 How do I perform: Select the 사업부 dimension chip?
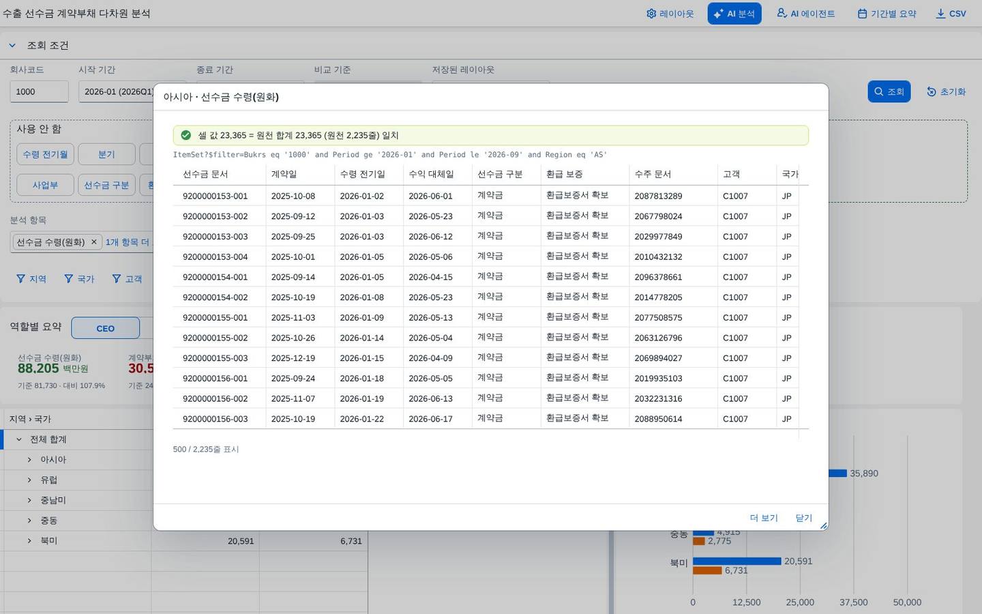click(x=45, y=185)
